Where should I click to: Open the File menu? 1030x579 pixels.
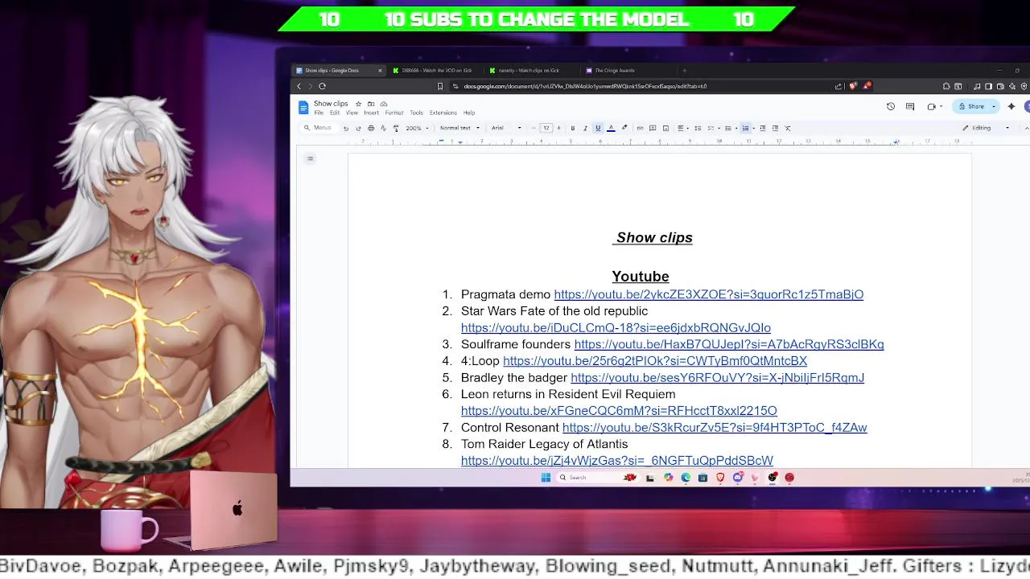[x=319, y=113]
